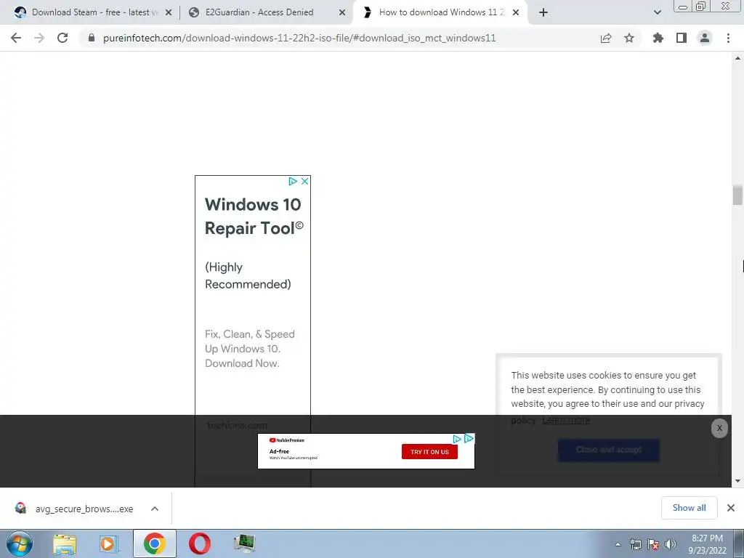The height and width of the screenshot is (558, 744).
Task: Click TRY IT ON US button
Action: pos(429,452)
